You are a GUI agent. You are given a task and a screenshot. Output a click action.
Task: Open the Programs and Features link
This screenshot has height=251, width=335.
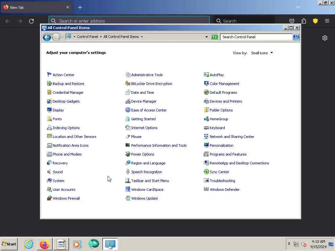point(228,154)
